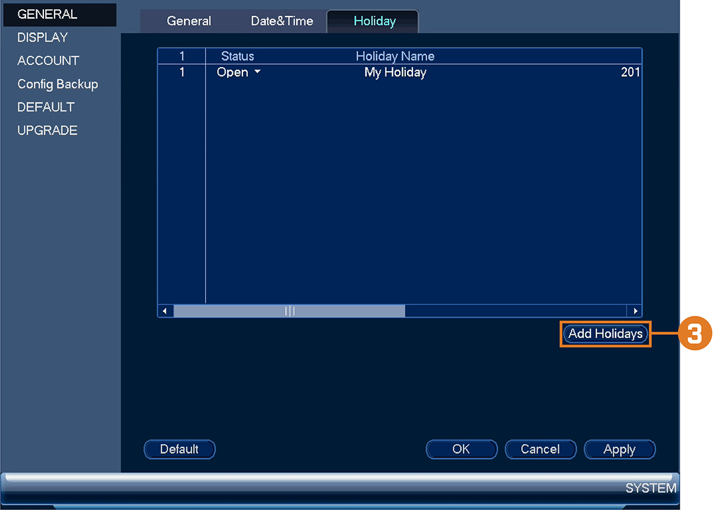Screen dimensions: 713x510
Task: Click the Cancel button
Action: 541,449
